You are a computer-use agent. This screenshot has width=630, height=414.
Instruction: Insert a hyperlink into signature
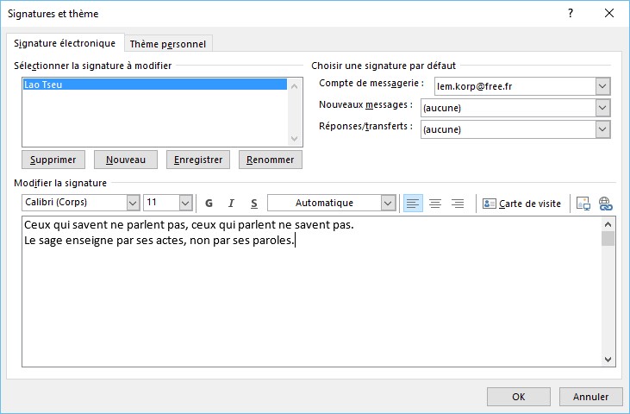pyautogui.click(x=606, y=204)
